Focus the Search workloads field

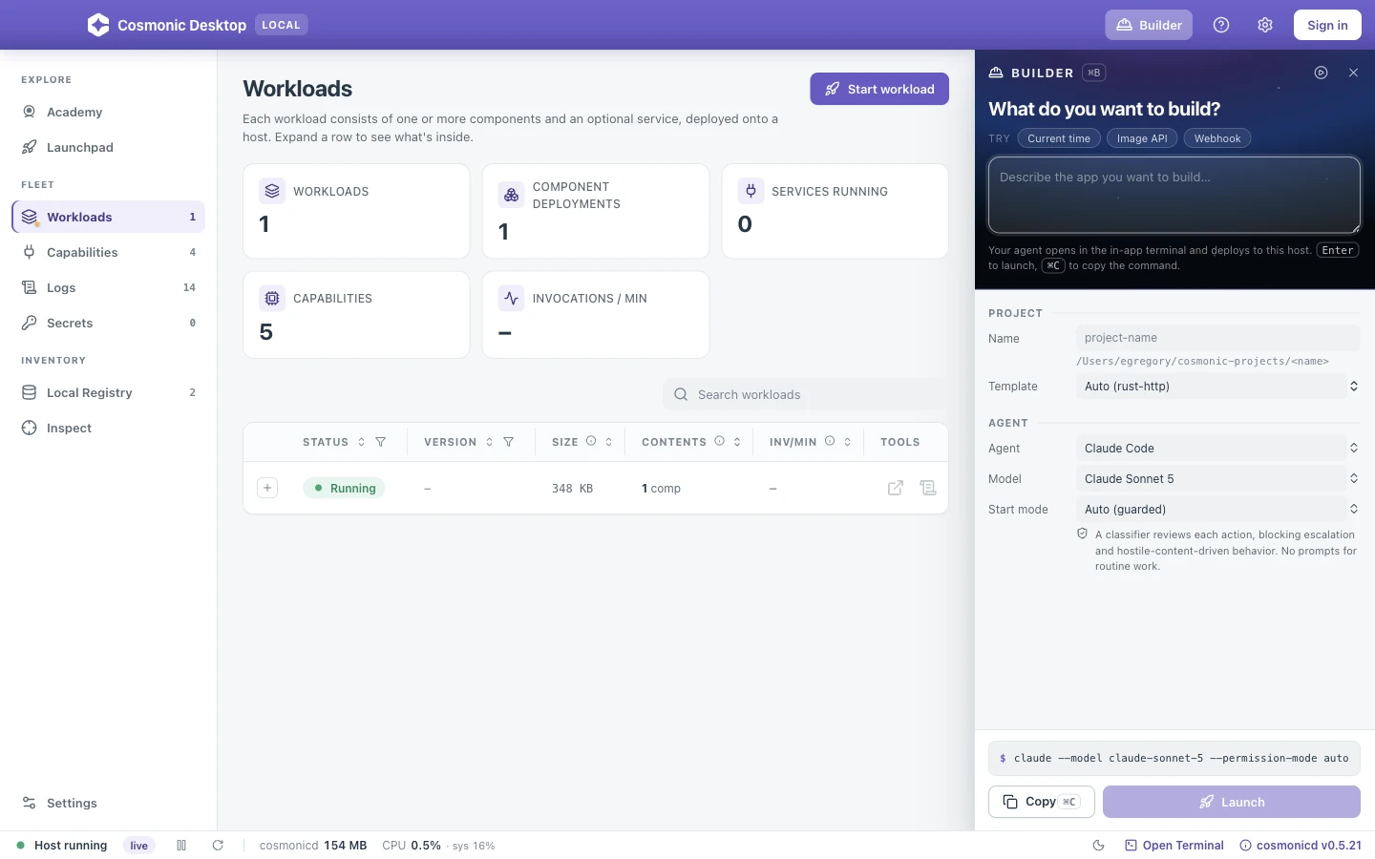coord(806,394)
